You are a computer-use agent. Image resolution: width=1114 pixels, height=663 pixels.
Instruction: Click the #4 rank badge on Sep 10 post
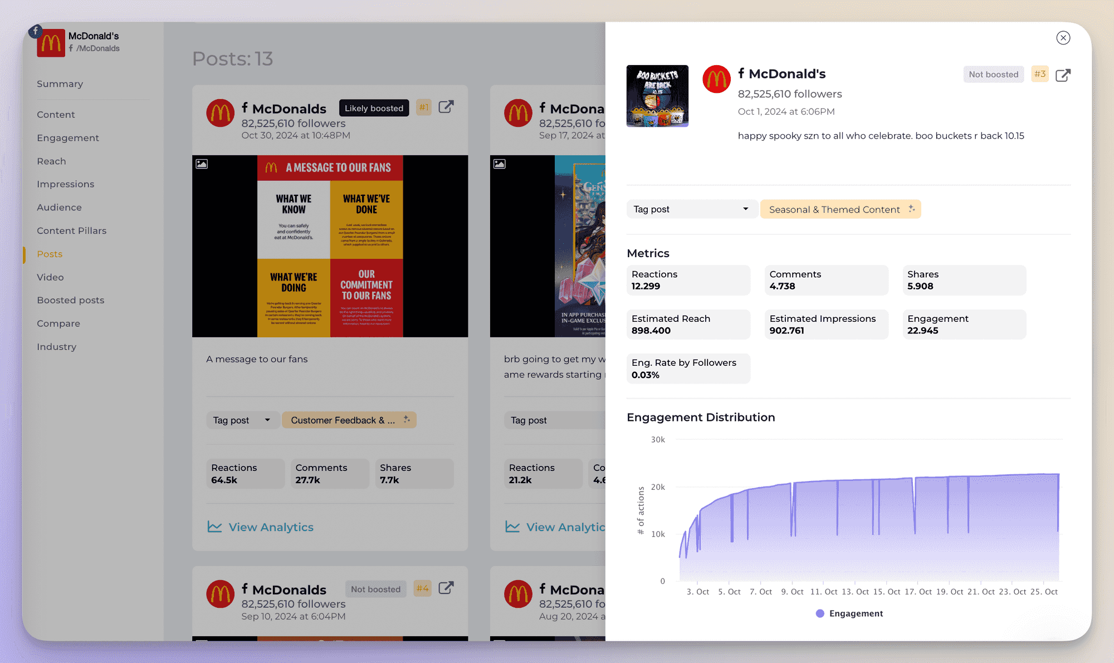click(422, 588)
